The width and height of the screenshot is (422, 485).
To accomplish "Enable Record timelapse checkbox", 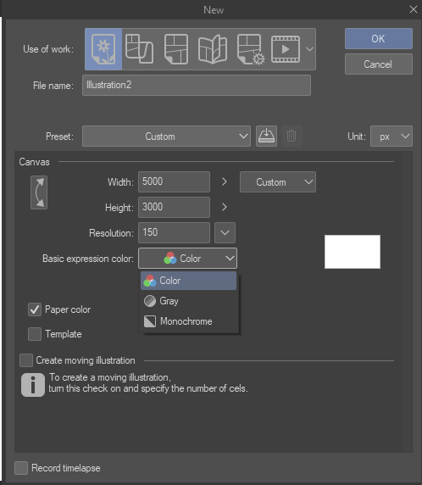I will coord(21,468).
